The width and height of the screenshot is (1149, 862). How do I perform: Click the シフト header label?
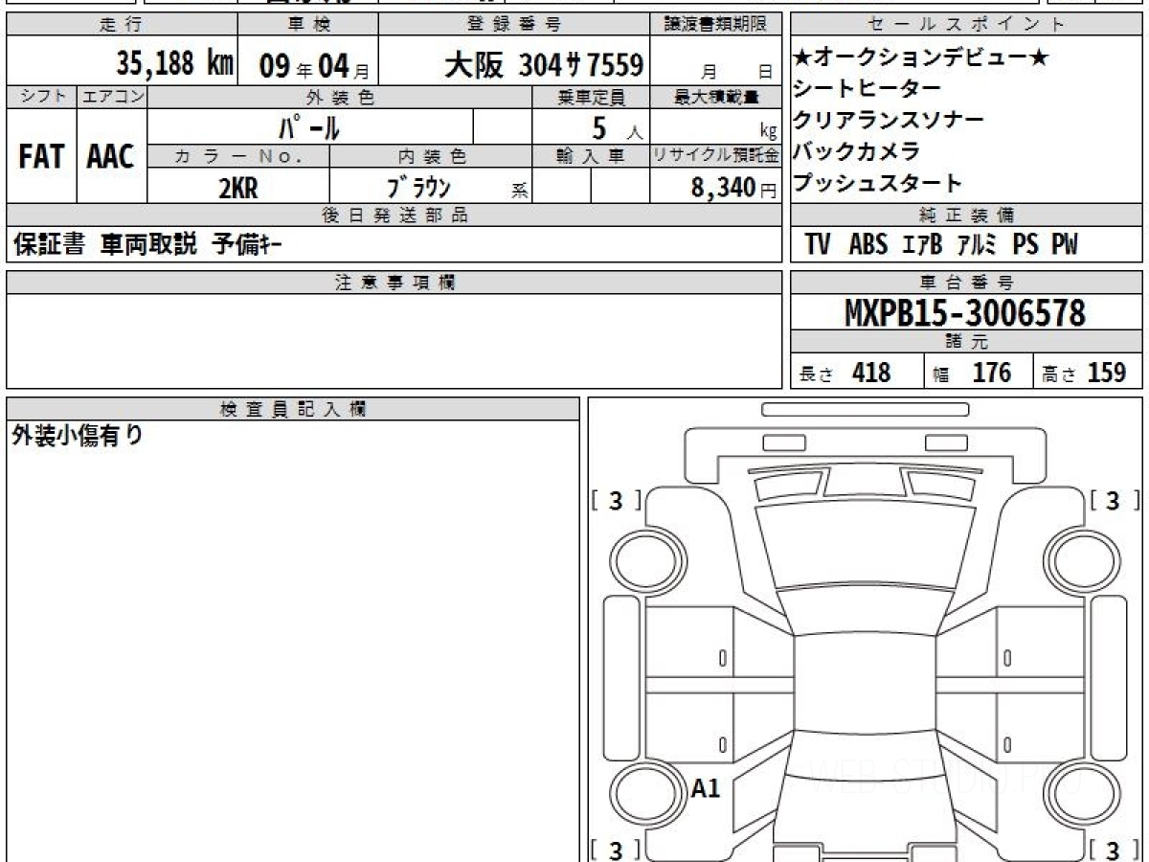click(x=41, y=97)
